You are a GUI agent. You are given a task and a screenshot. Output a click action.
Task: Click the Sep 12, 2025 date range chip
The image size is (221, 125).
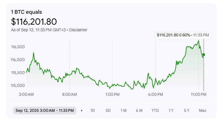tap(45, 110)
